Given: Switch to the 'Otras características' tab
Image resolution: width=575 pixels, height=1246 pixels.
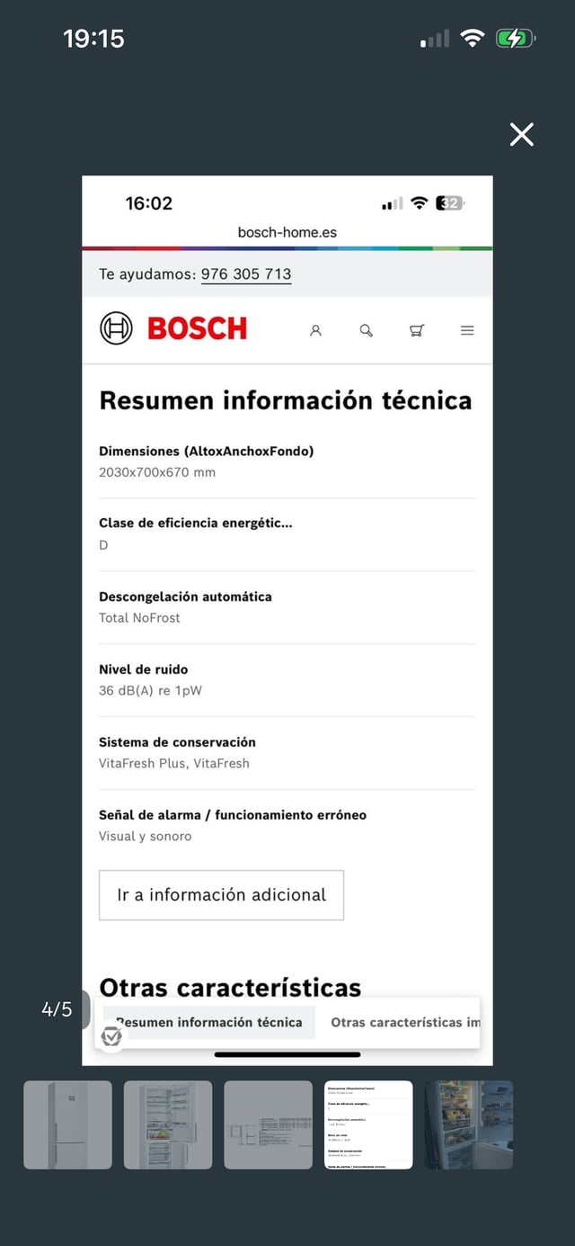Looking at the screenshot, I should click(x=404, y=1022).
